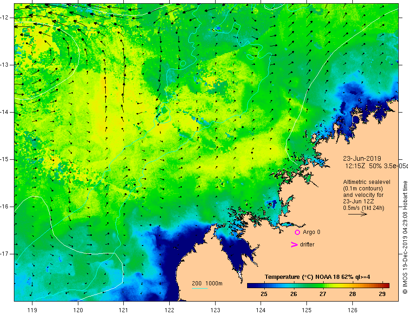Click the 'Temperature (°C) NOAA 18 62% ql>=4' title

click(x=317, y=277)
